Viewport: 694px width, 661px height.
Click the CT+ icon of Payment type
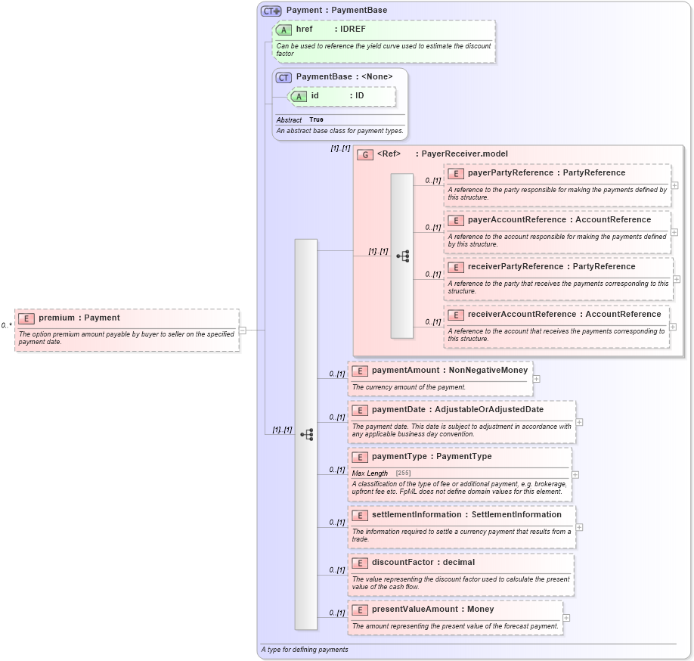coord(271,11)
